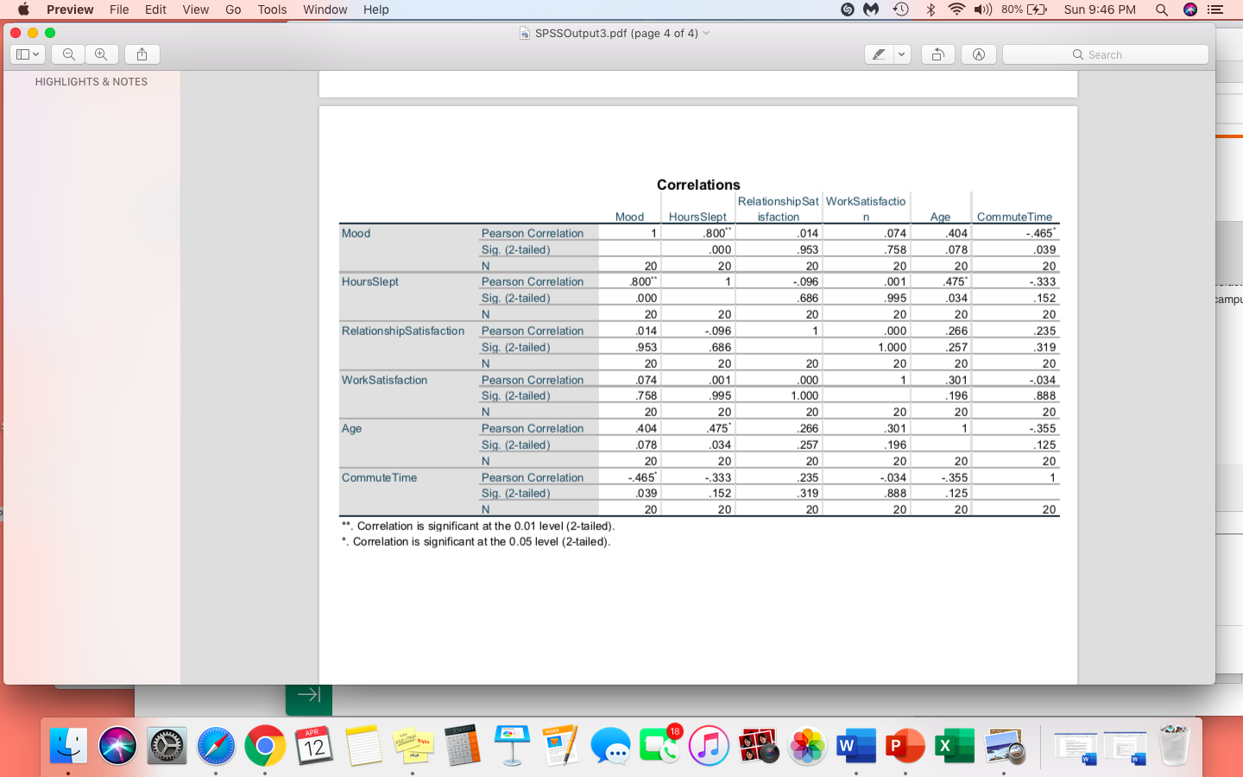Rotate the page left
Screen dimensions: 1243x777
[937, 54]
